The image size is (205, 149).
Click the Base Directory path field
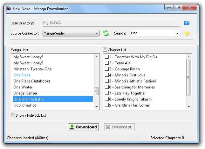[111, 23]
